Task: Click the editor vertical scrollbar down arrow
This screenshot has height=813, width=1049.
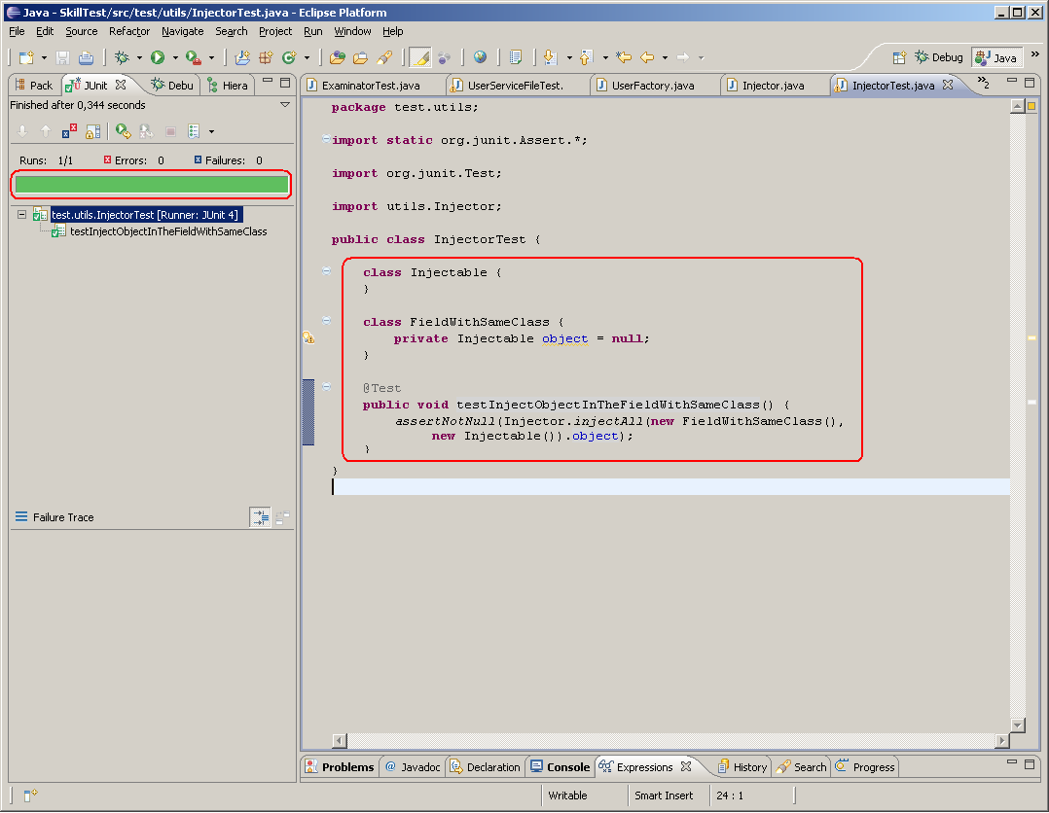Action: tap(1018, 725)
